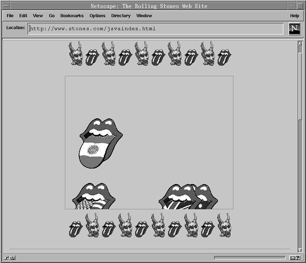The height and width of the screenshot is (263, 306).
Task: Open the Directory menu
Action: (x=121, y=16)
